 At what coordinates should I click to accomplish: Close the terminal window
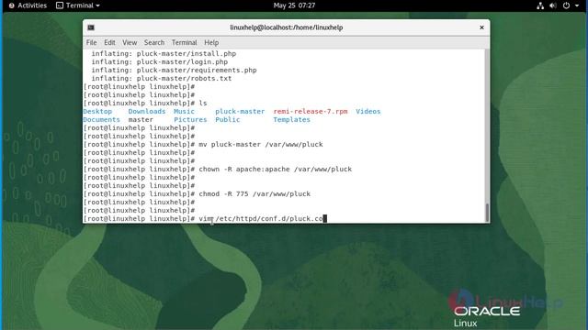coord(481,27)
